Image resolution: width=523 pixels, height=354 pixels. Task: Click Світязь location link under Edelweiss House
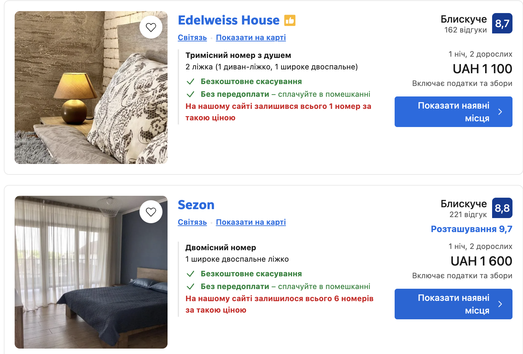(192, 38)
